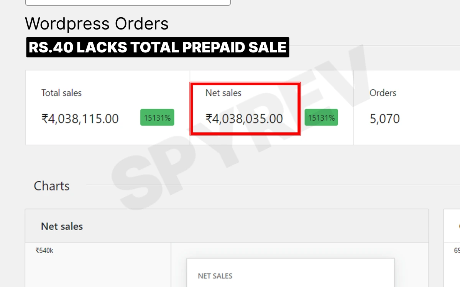Click the ₹4,038,035.00 net sales value

tap(244, 119)
